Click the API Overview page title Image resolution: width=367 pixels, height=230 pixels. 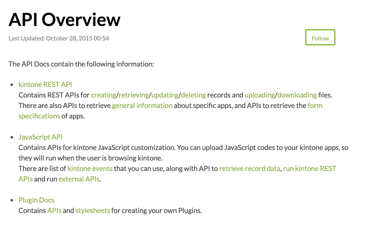[x=65, y=19]
